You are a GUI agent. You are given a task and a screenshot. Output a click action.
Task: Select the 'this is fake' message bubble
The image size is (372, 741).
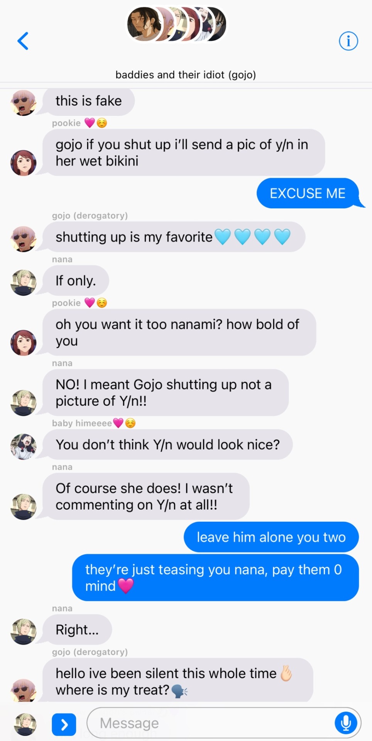(x=88, y=101)
